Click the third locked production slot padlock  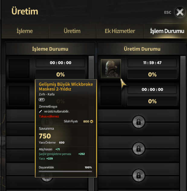point(138,175)
